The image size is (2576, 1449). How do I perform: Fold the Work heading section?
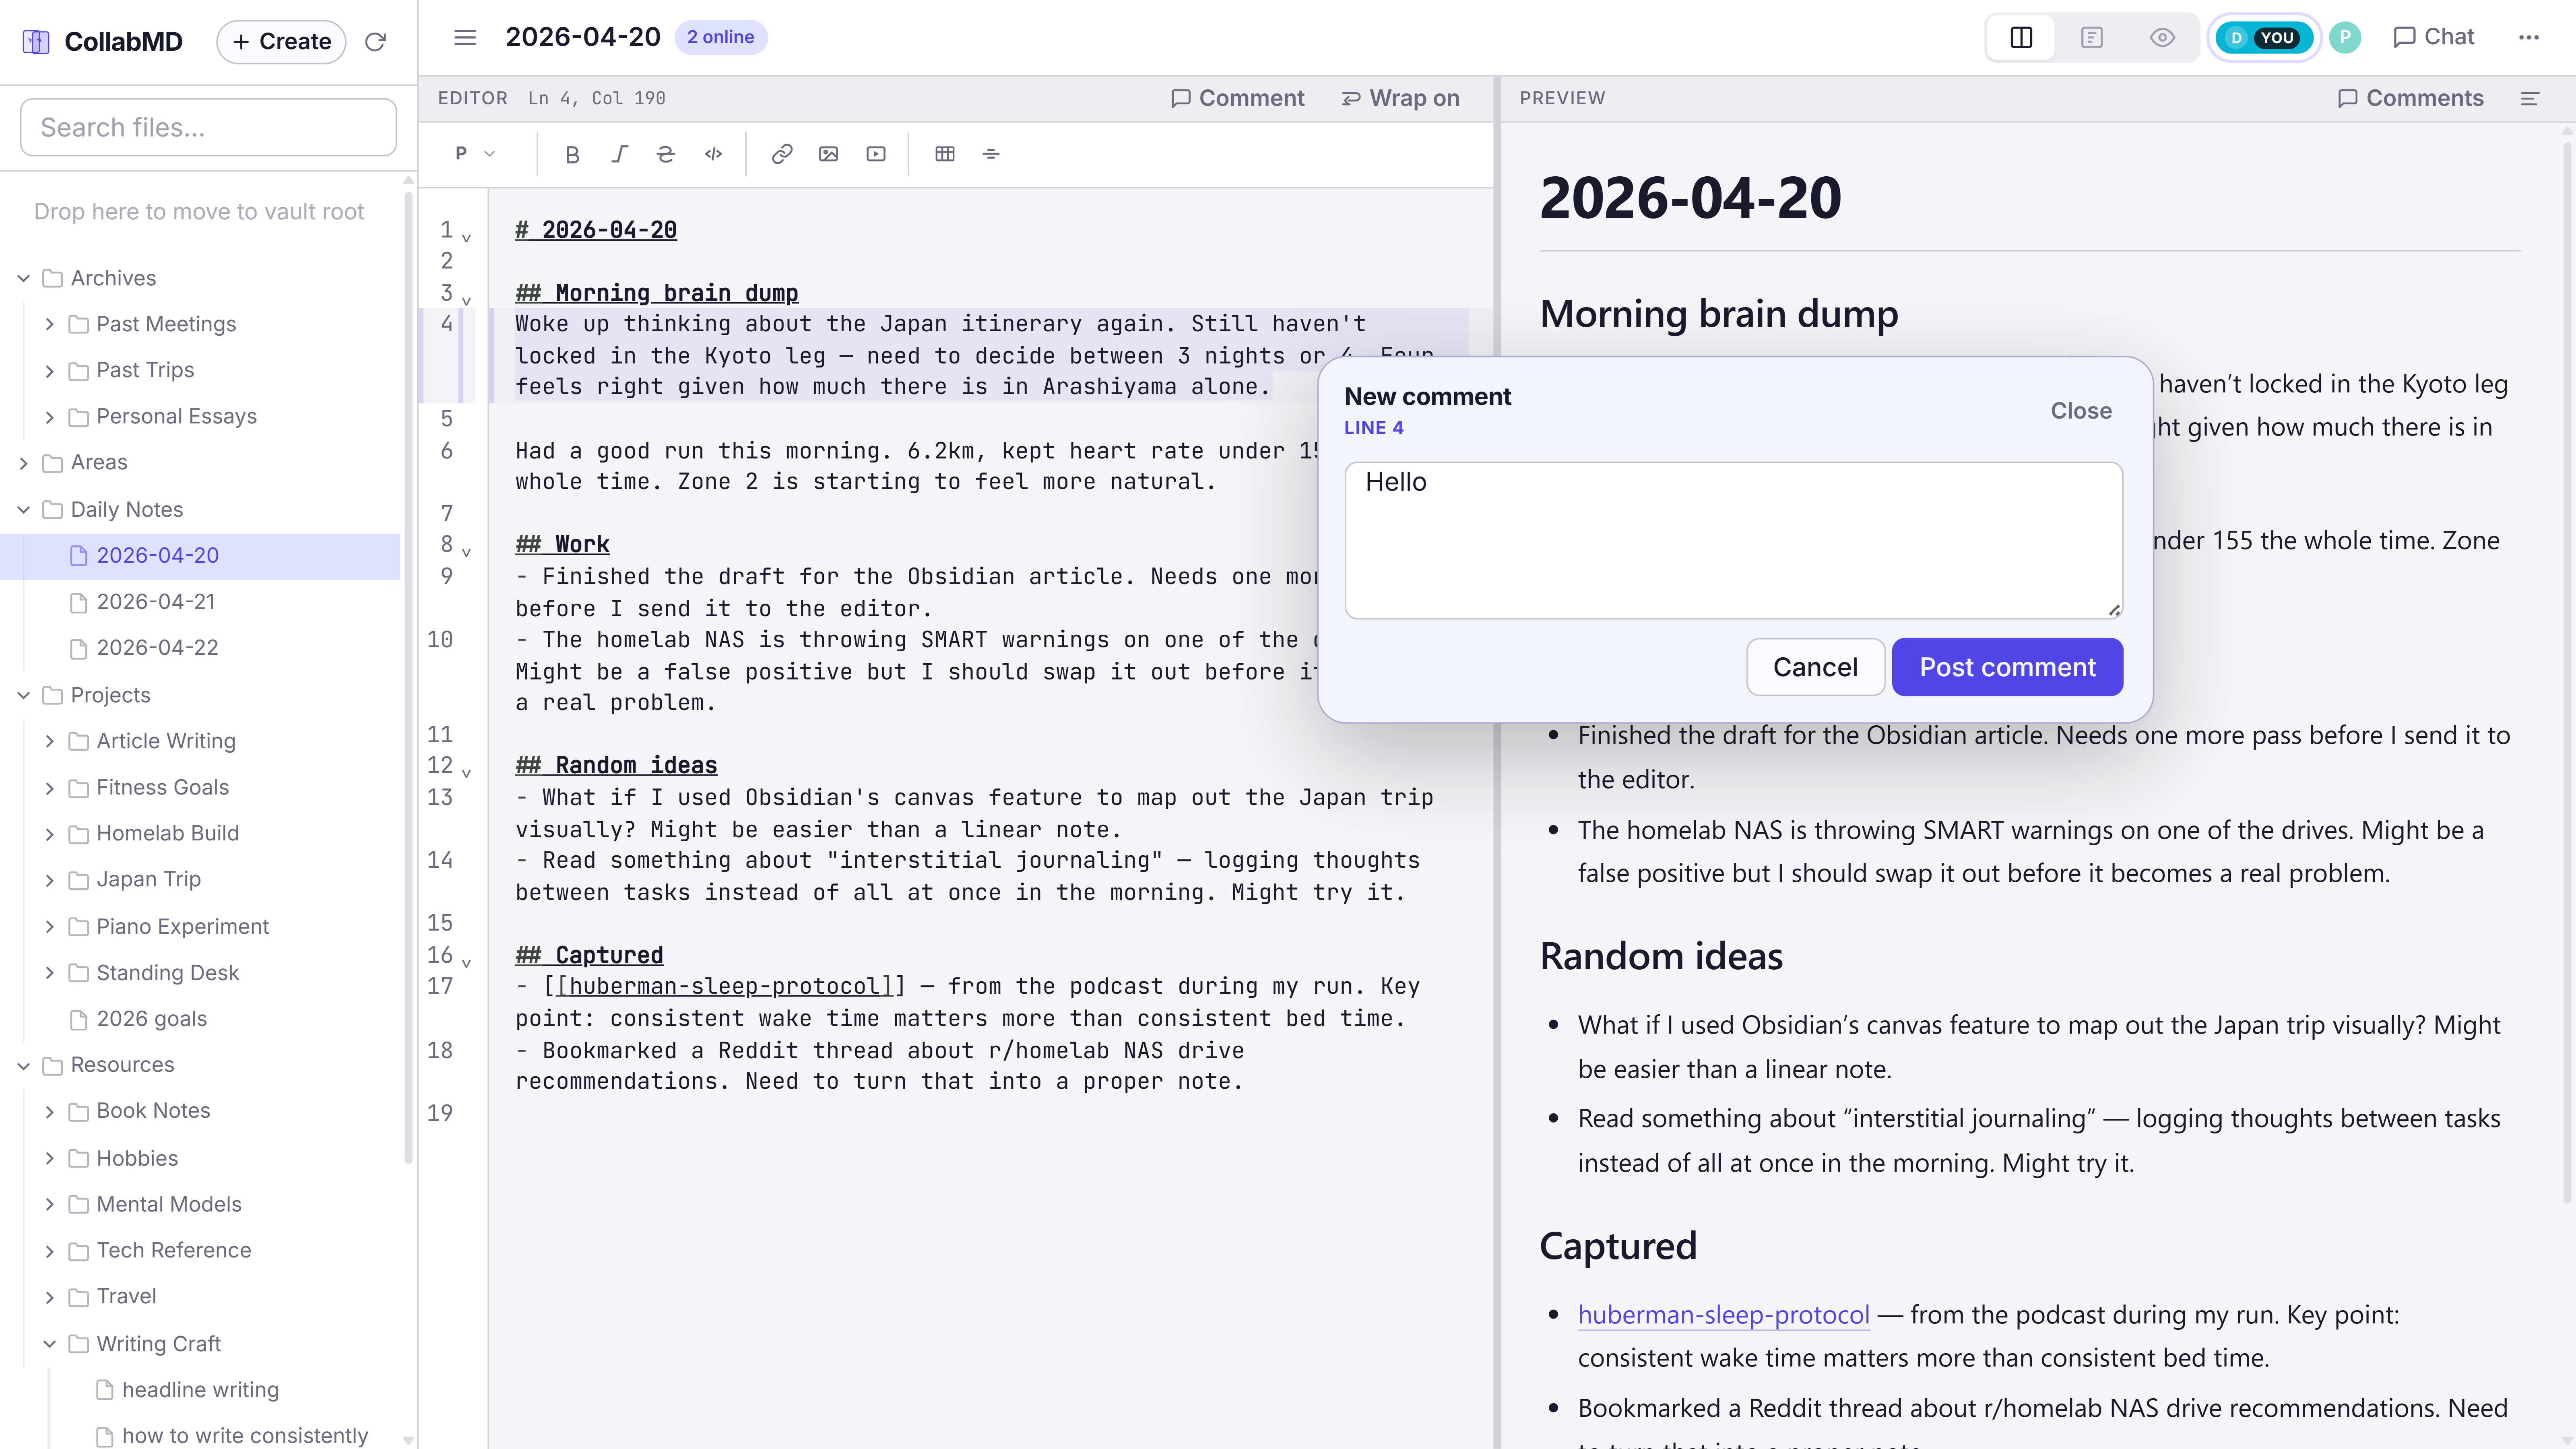466,551
